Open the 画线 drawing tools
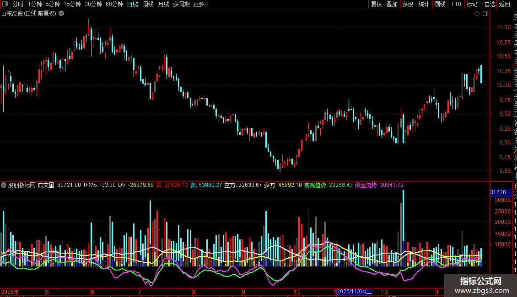Viewport: 517px width, 297px height. tap(440, 4)
